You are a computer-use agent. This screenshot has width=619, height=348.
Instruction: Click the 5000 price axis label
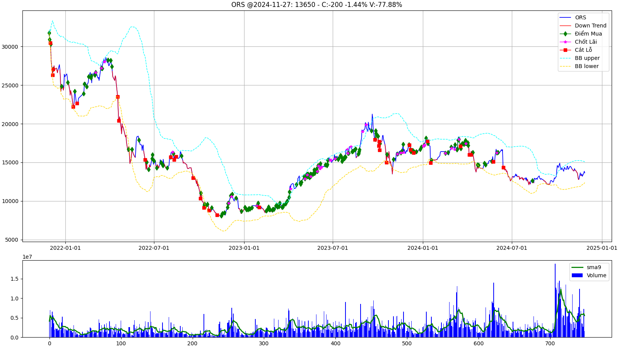point(12,240)
